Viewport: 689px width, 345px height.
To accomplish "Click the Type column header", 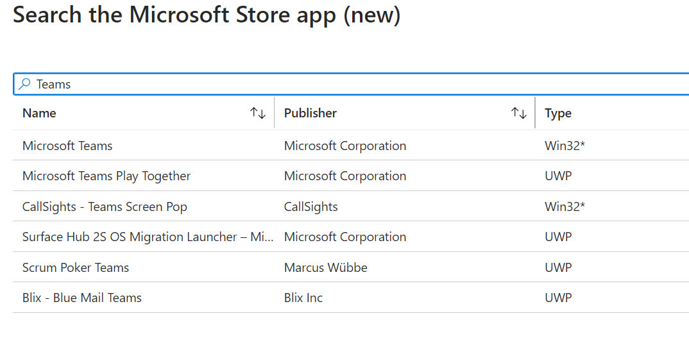I will point(558,114).
